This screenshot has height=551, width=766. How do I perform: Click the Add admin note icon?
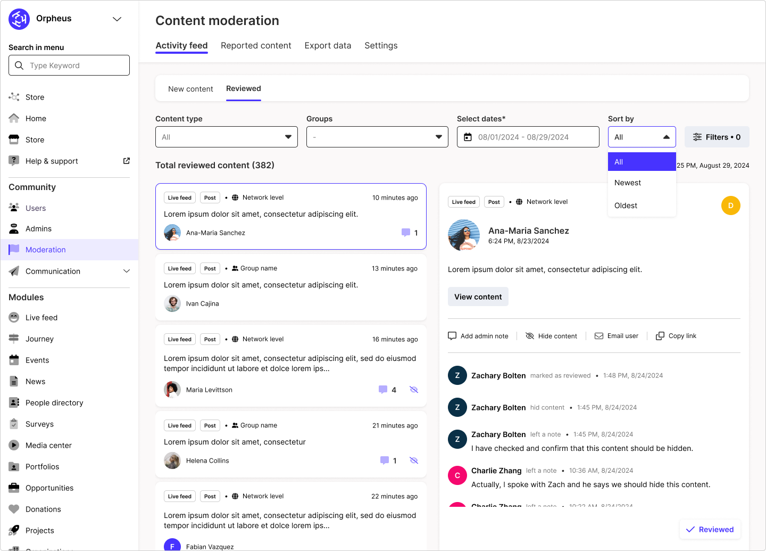[x=452, y=335]
